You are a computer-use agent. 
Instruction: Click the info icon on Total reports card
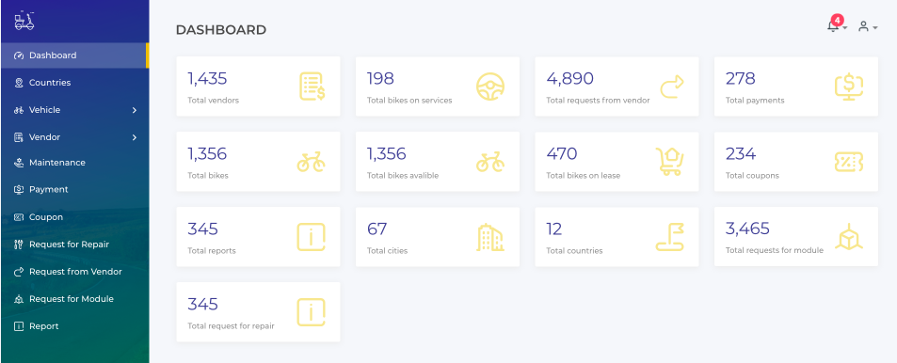(x=312, y=237)
